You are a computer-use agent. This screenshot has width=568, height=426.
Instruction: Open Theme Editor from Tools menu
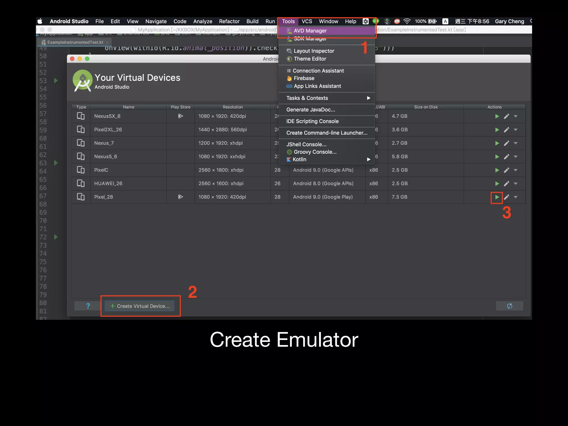point(327,59)
